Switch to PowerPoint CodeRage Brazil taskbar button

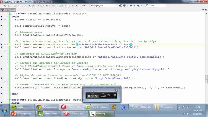click(x=22, y=114)
